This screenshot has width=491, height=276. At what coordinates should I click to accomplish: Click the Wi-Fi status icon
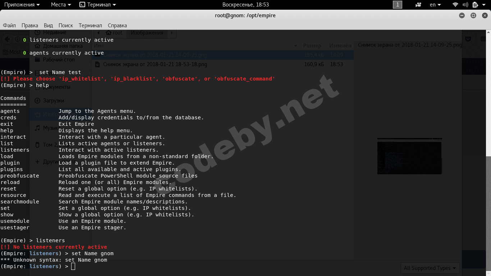tap(455, 5)
